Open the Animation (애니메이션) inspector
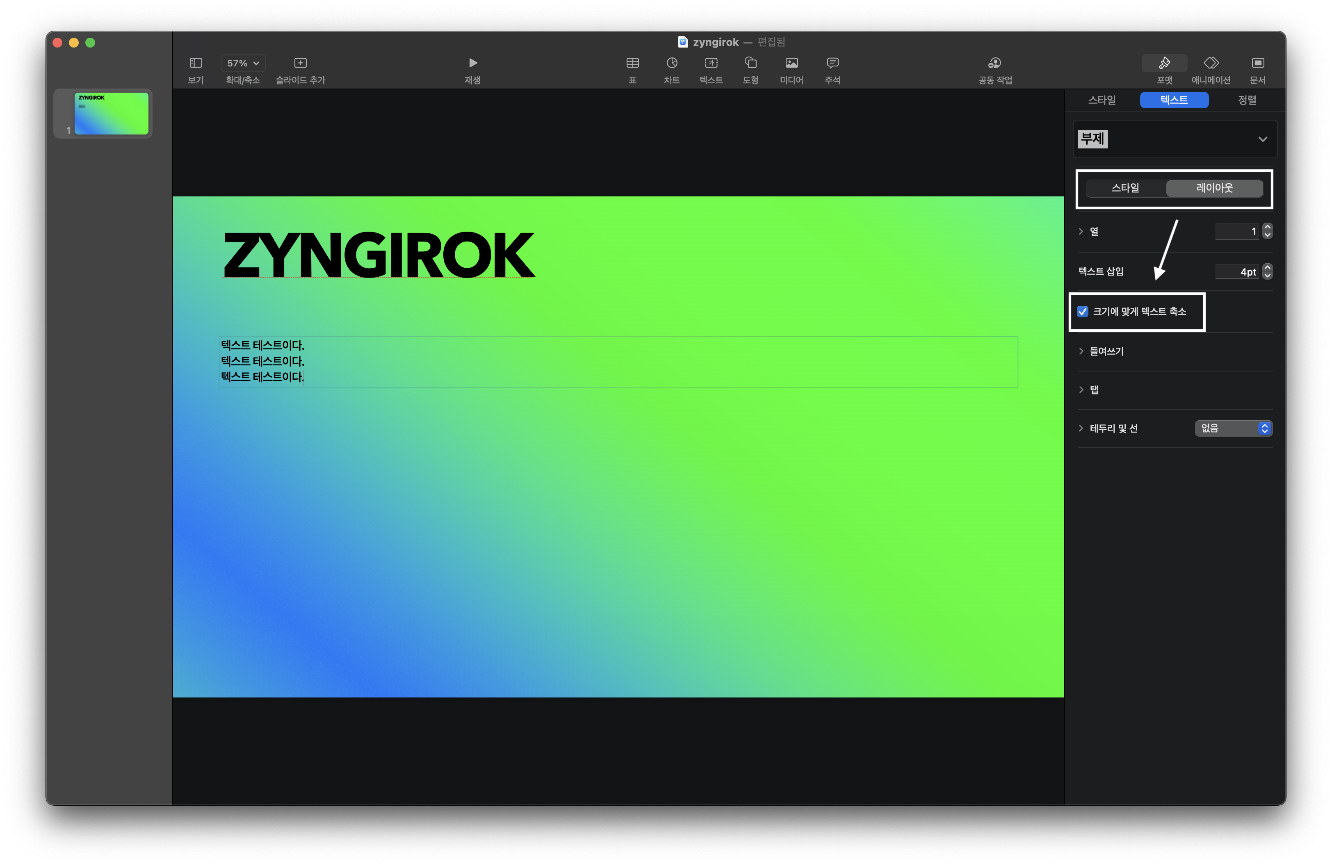 point(1211,63)
